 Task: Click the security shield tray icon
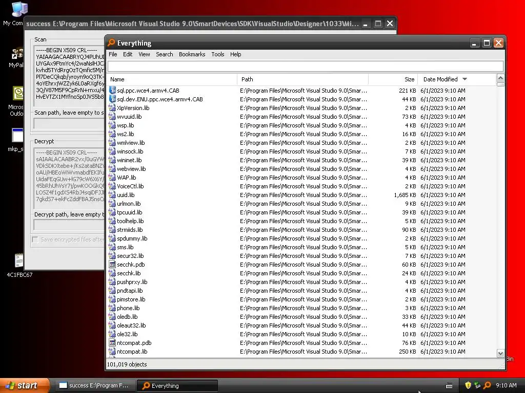(468, 385)
